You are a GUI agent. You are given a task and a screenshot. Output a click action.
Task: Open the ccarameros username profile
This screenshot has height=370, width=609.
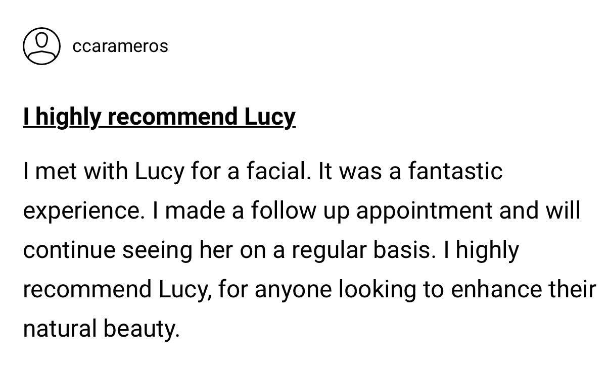pyautogui.click(x=120, y=46)
